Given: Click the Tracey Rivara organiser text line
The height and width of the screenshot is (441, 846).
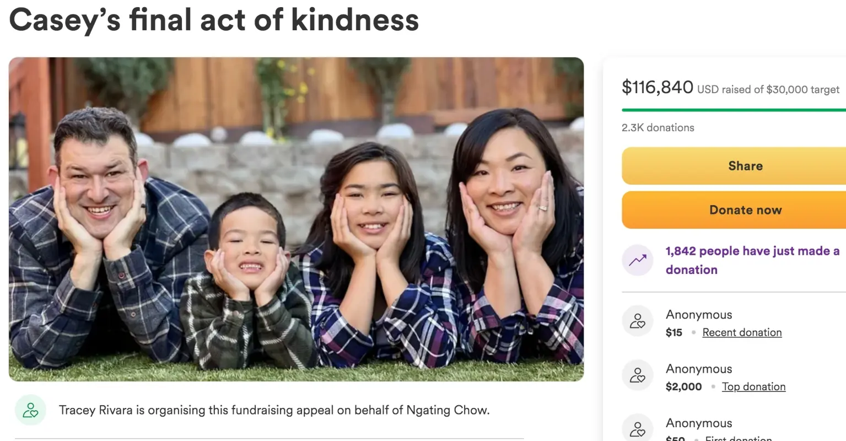Looking at the screenshot, I should click(x=274, y=410).
